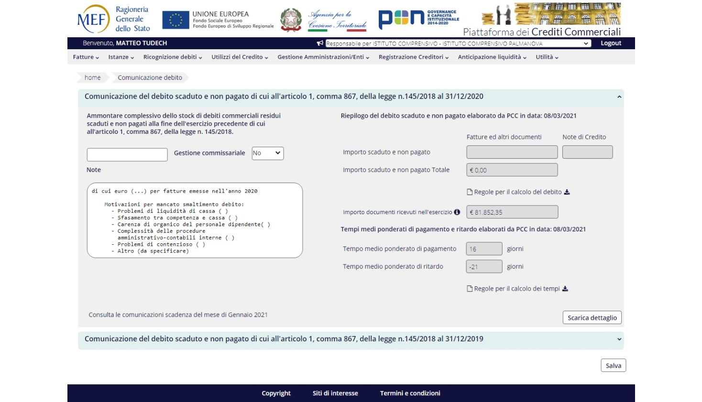Viewport: 702px width, 402px height.
Task: Click the Scarica dettaglio button
Action: pyautogui.click(x=592, y=318)
